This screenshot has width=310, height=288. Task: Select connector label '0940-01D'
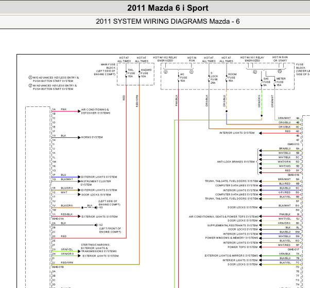pos(294,144)
